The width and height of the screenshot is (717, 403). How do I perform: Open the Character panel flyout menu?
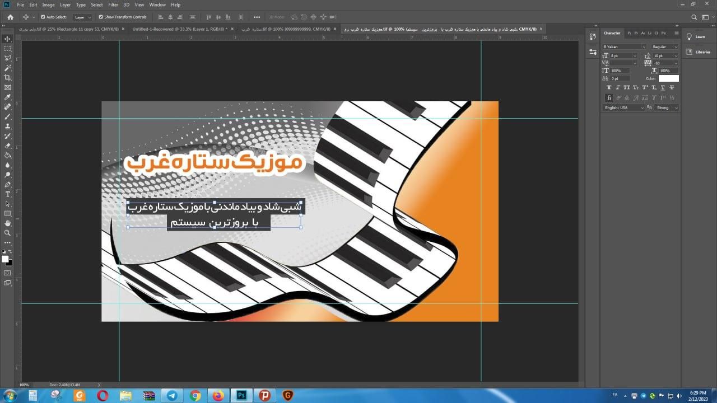pos(676,33)
